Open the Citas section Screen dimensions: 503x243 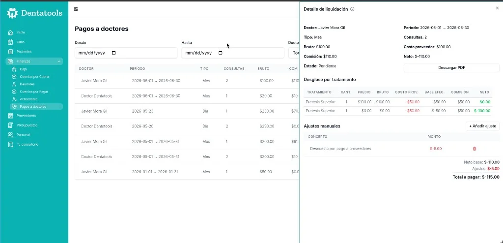tap(21, 42)
